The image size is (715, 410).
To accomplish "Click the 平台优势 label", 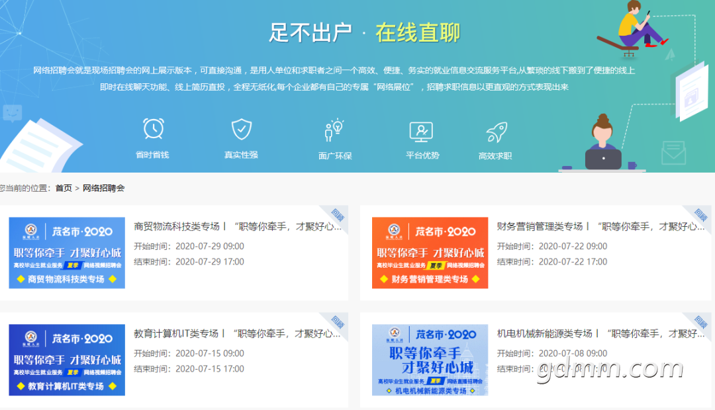I will click(422, 155).
